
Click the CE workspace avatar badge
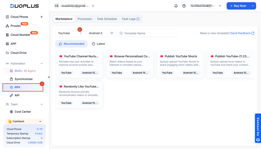point(56,6)
